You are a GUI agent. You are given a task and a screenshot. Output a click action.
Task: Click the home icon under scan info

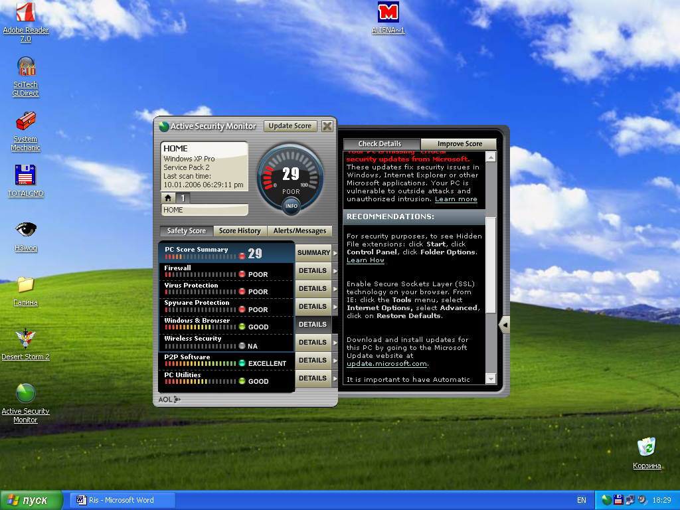coord(168,198)
